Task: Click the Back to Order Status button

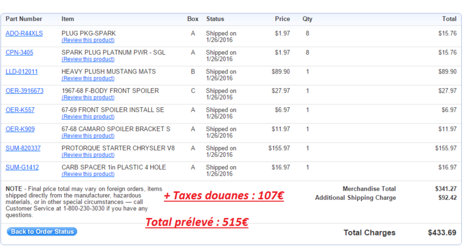Action: tap(42, 232)
